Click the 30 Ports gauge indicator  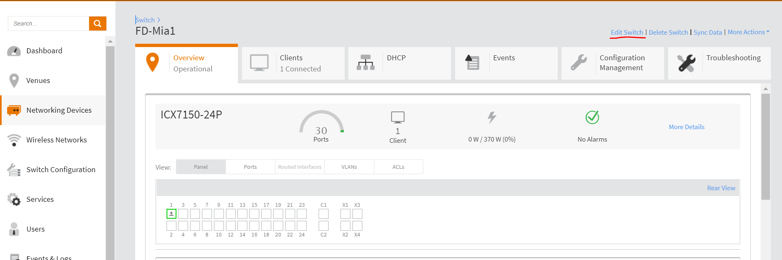(321, 126)
